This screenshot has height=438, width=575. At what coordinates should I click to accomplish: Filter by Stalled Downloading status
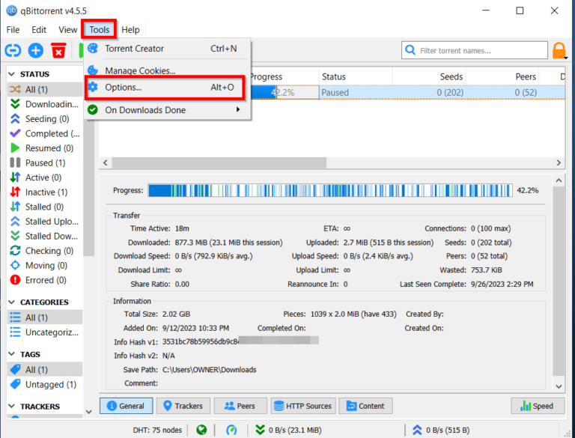[x=45, y=237]
